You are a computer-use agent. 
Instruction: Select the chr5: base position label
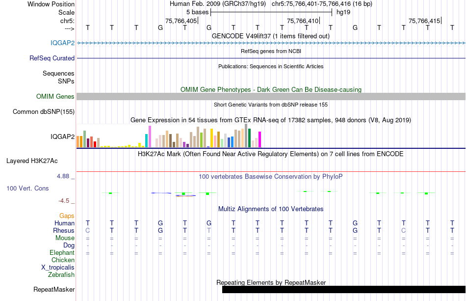tap(67, 21)
